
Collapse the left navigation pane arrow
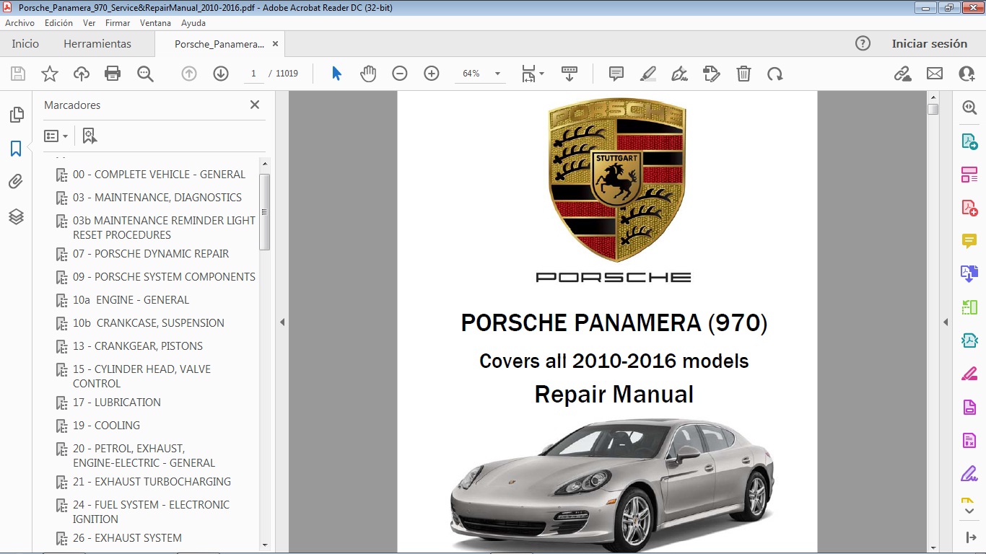(282, 322)
